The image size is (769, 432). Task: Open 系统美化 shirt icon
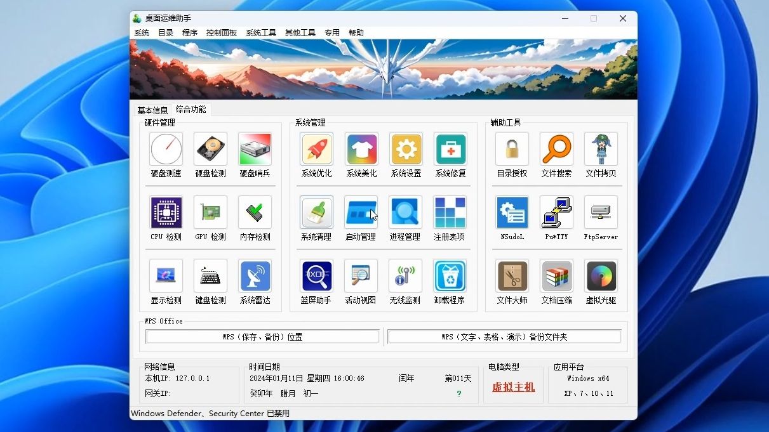click(361, 149)
